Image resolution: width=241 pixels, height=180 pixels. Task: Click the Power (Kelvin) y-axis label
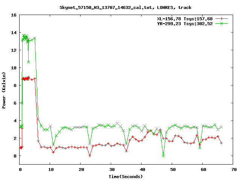[4, 90]
